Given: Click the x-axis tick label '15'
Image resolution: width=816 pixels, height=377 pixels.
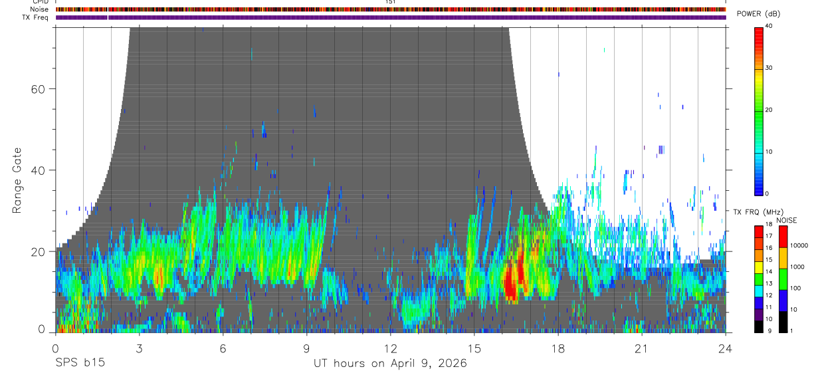Looking at the screenshot, I should coord(474,348).
